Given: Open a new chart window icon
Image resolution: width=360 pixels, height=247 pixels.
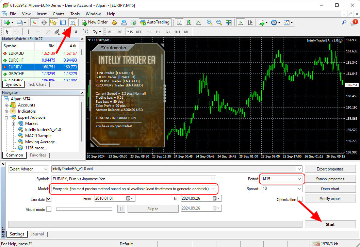Looking at the screenshot, I should 7,22.
